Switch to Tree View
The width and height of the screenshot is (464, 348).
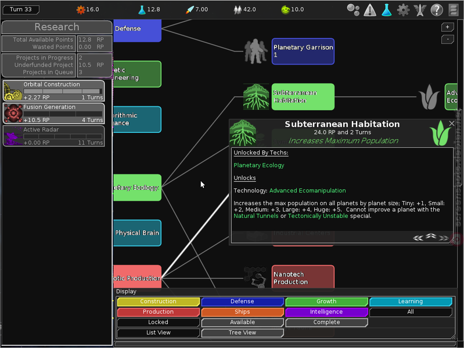(242, 333)
